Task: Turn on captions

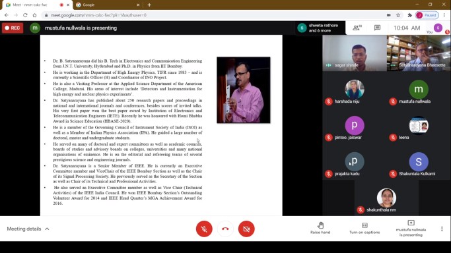Action: [x=364, y=228]
